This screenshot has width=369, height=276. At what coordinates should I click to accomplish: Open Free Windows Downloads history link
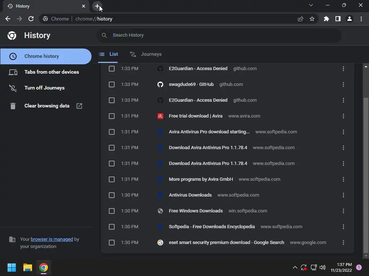point(196,211)
